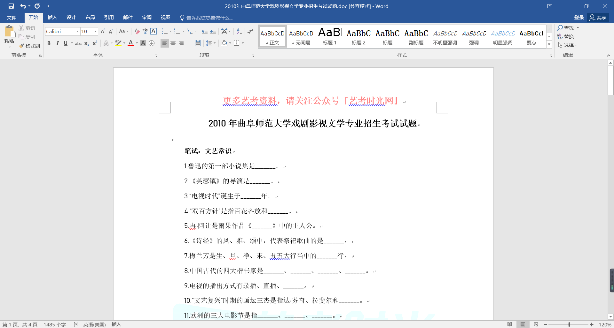Click the 告诉我您想要做什么 search box
This screenshot has height=328, width=614.
(x=209, y=18)
